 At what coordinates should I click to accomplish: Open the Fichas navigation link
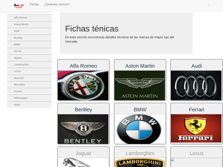34,5
